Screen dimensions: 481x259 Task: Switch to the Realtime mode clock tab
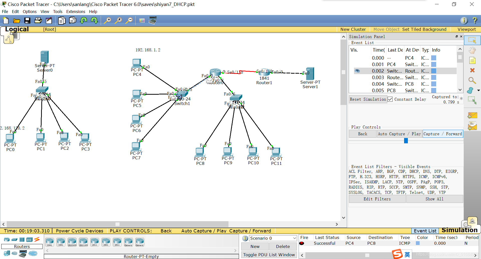(466, 224)
